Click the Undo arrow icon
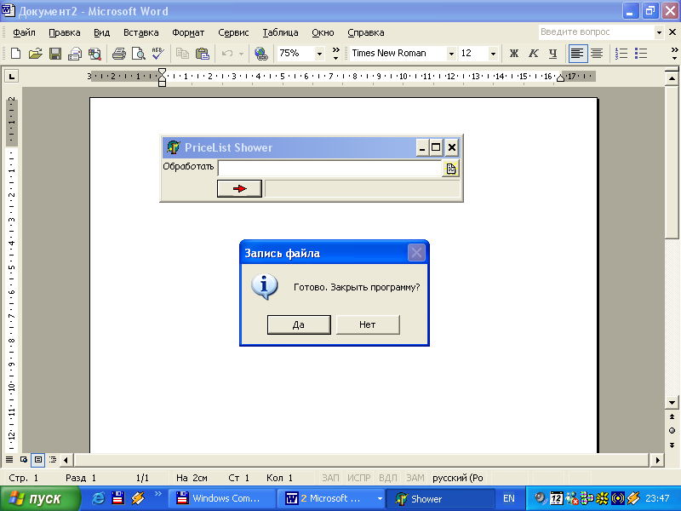The image size is (681, 511). click(x=227, y=54)
